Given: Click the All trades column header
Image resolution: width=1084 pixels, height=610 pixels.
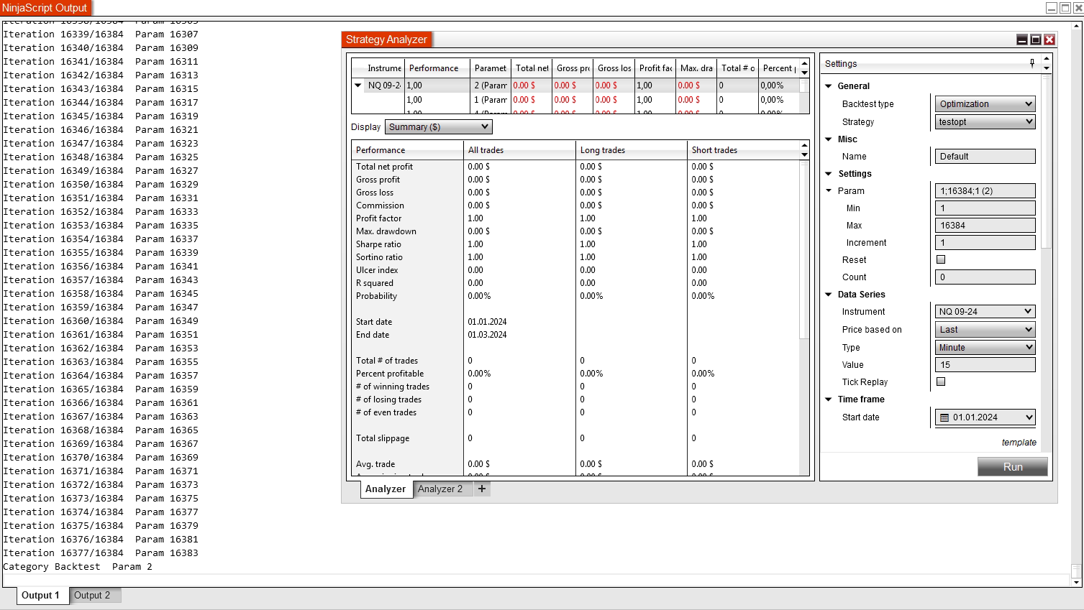Looking at the screenshot, I should 519,150.
